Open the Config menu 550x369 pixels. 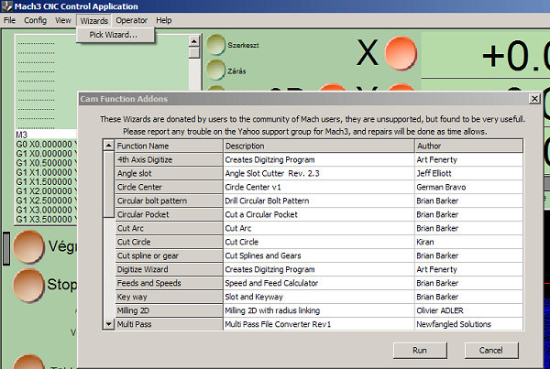[x=35, y=20]
